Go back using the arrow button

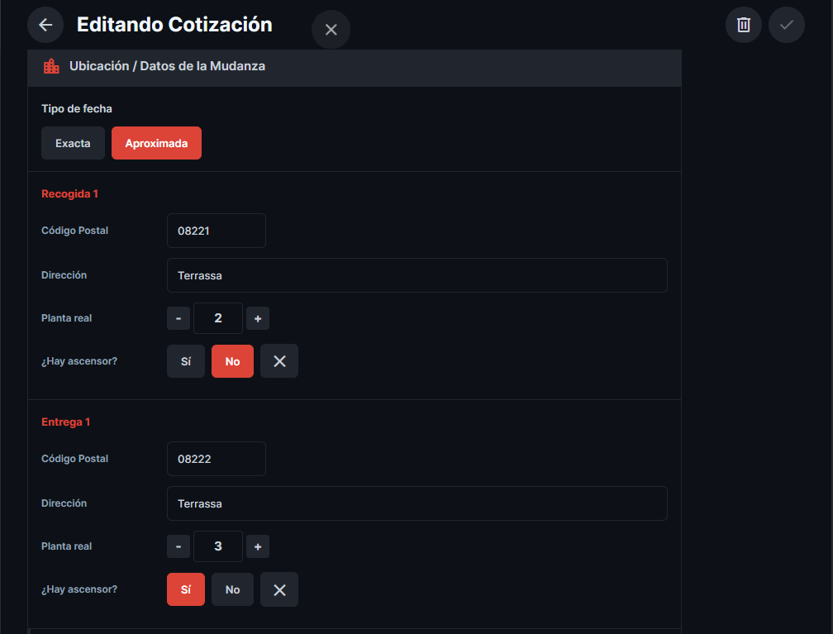tap(45, 25)
